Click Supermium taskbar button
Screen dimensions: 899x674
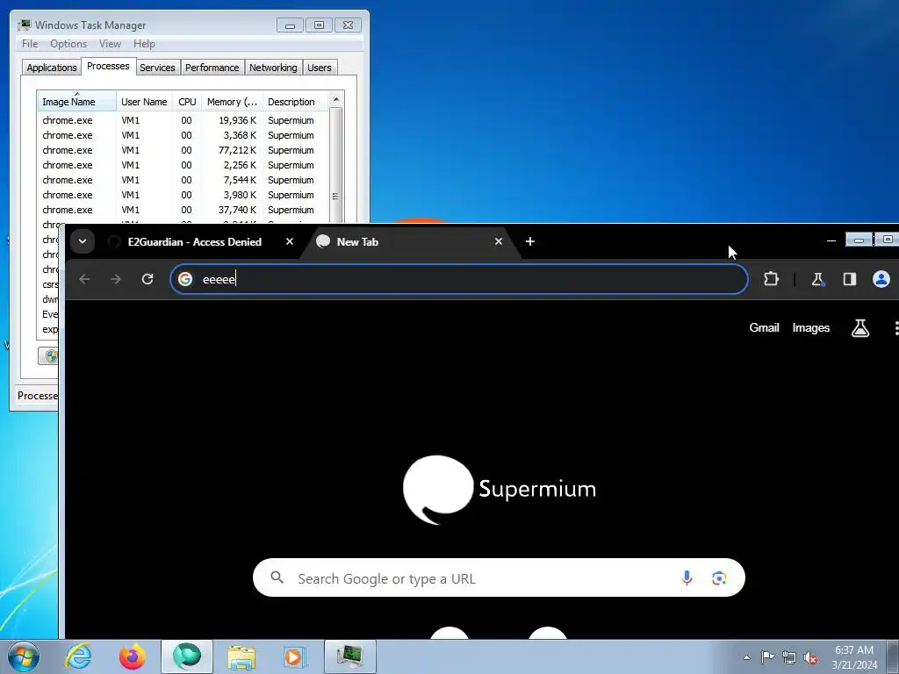coord(187,656)
